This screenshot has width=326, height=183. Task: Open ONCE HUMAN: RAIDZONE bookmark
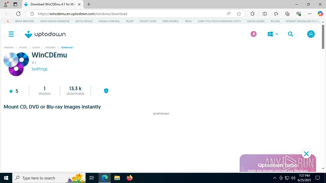55,21
